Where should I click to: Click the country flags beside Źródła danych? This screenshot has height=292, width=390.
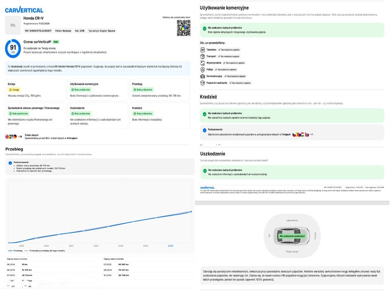[11, 137]
